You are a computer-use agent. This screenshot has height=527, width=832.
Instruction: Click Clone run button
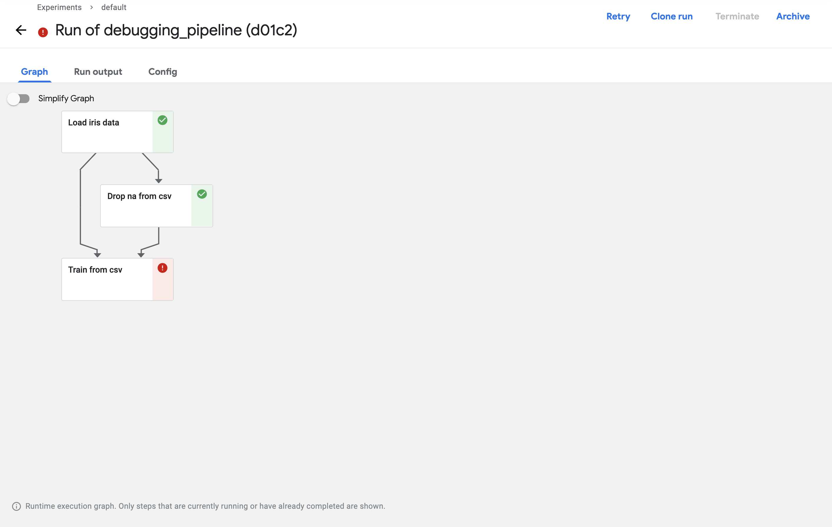click(x=672, y=16)
